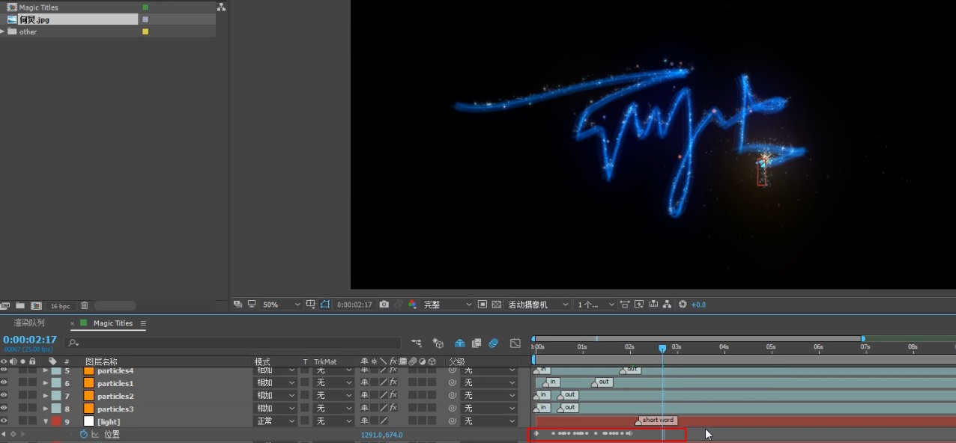Click the show channel color icon
This screenshot has height=443, width=956.
coord(412,305)
